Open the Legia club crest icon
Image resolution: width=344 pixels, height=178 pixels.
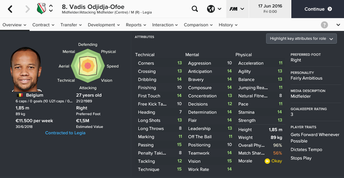[41, 9]
